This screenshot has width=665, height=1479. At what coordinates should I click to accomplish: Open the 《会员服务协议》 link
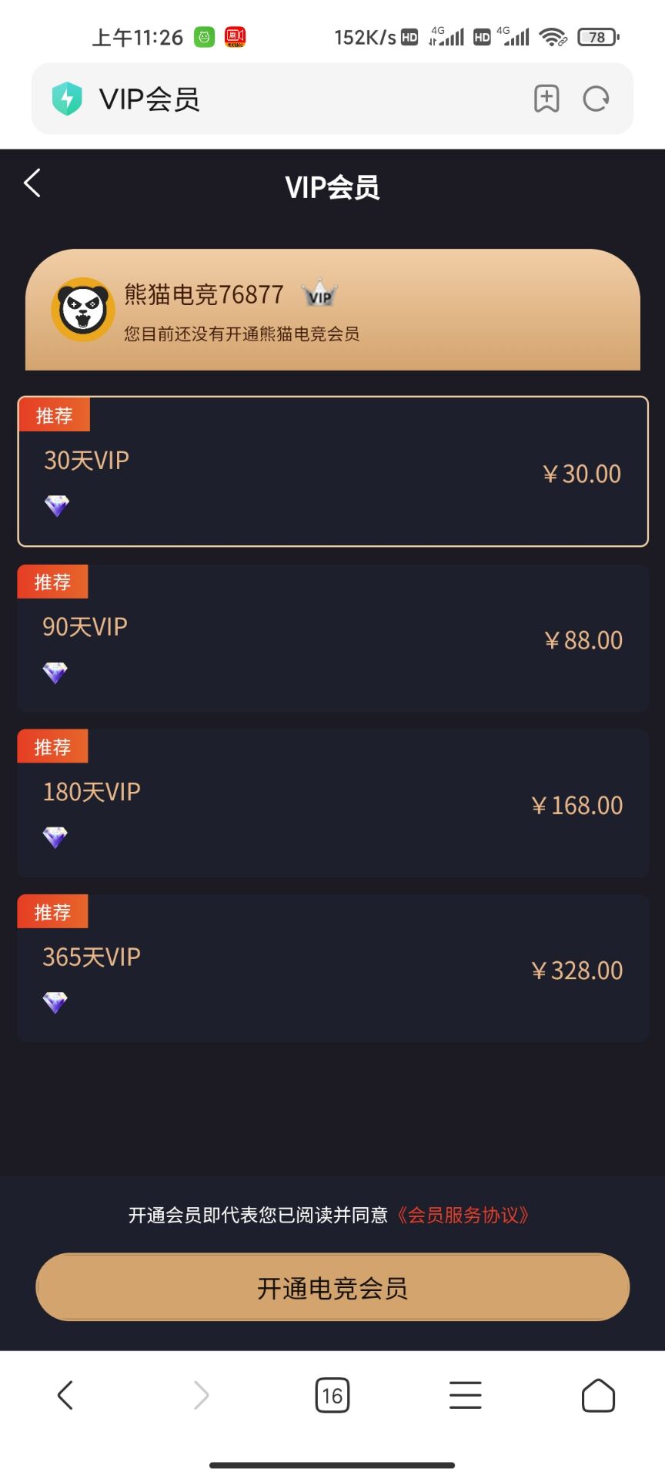[x=463, y=1216]
